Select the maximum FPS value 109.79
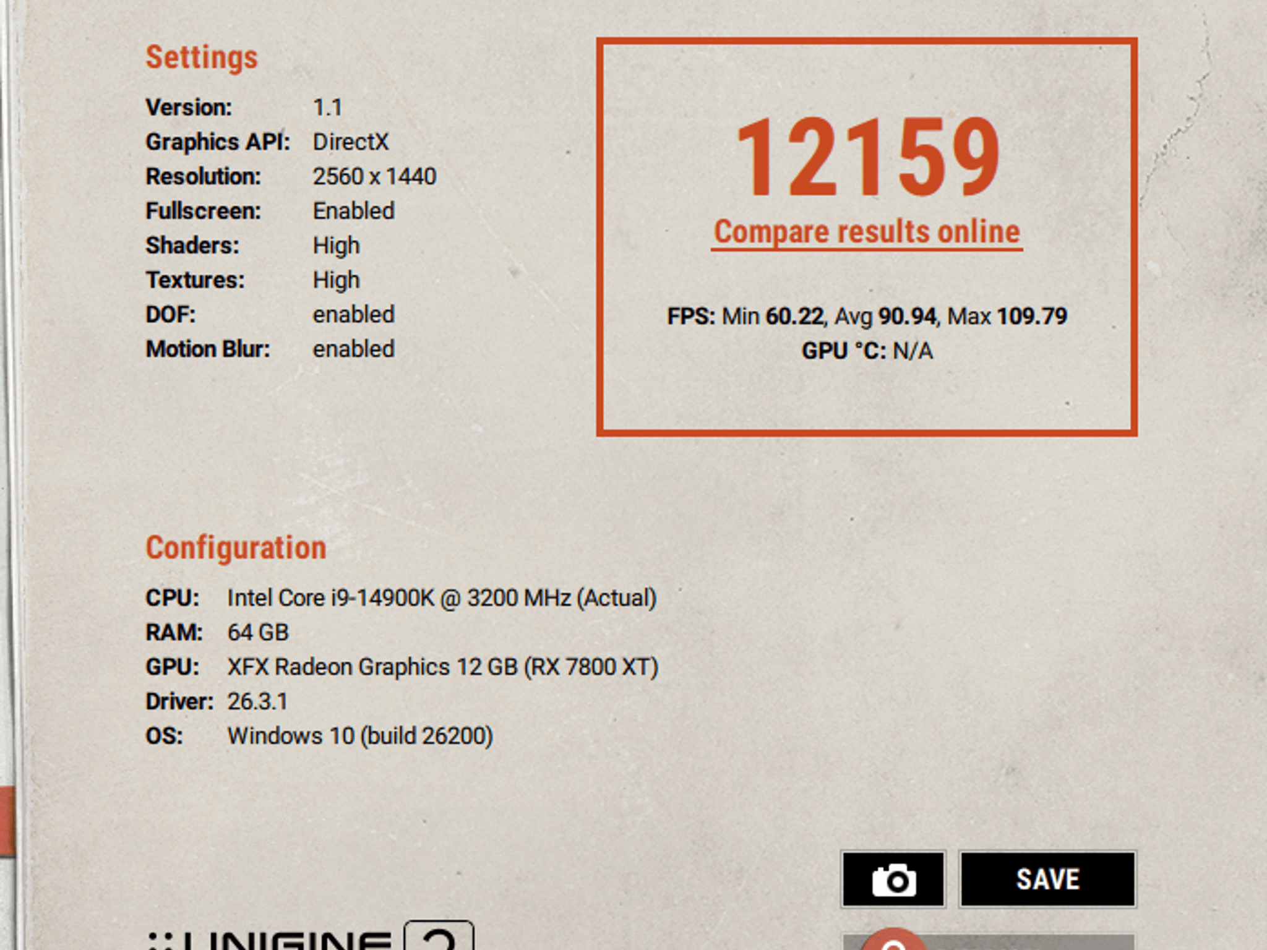The height and width of the screenshot is (950, 1267). tap(1032, 317)
